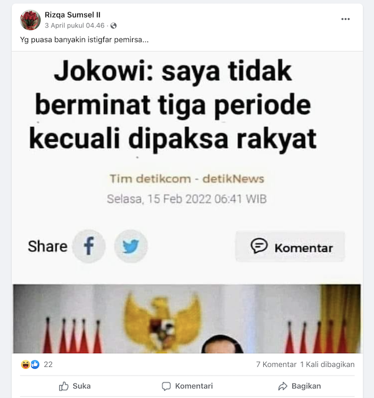Open Rizqa Sumsel II profile name link
Screen dimensions: 374x398
(x=72, y=15)
